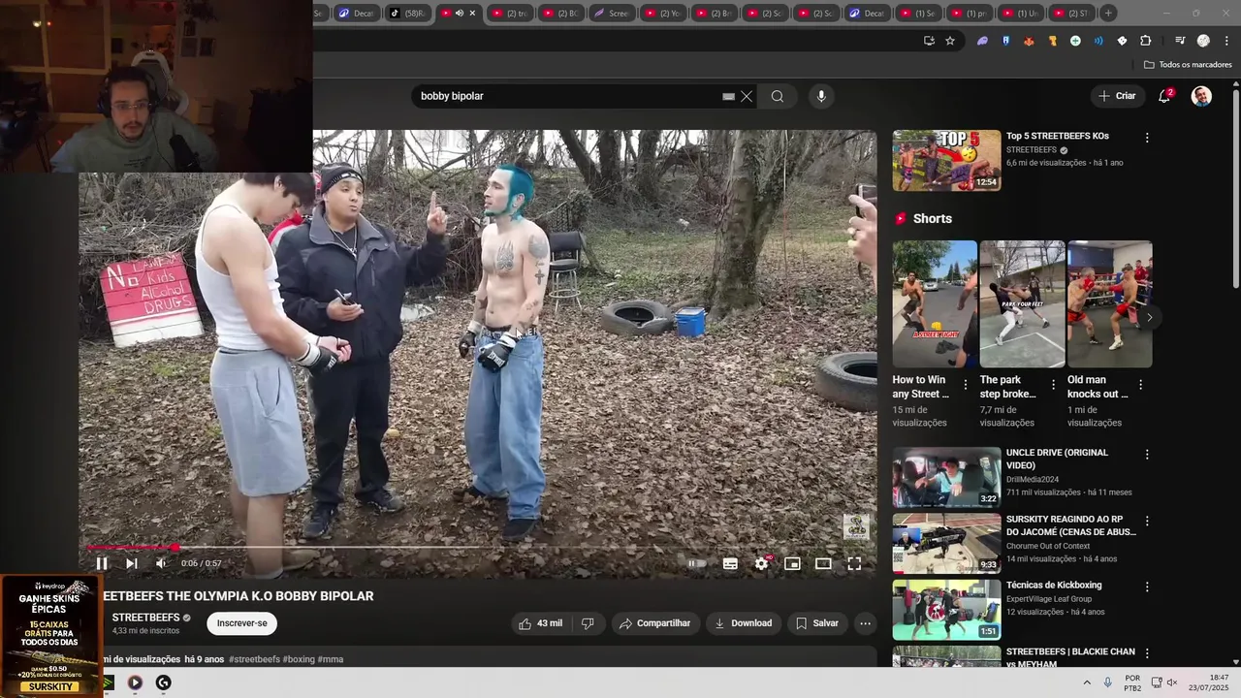
Task: Enter fullscreen mode
Action: pyautogui.click(x=854, y=563)
